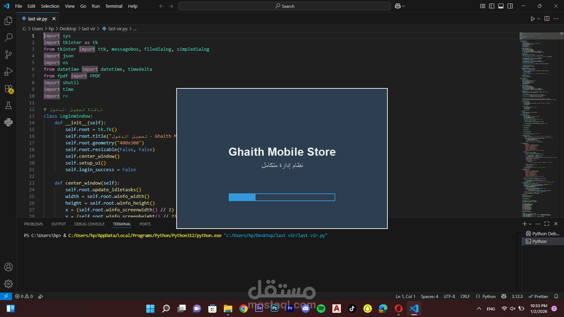Close the last vir.py editor tab
Screen dimensions: 564x317
tap(54, 19)
